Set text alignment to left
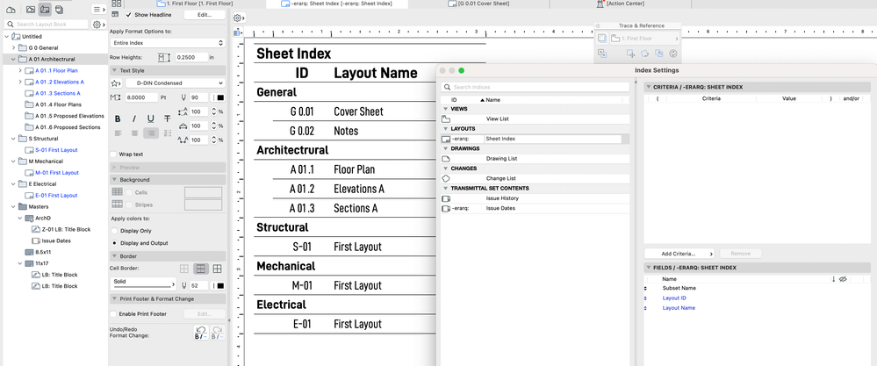Image resolution: width=877 pixels, height=366 pixels. [118, 133]
